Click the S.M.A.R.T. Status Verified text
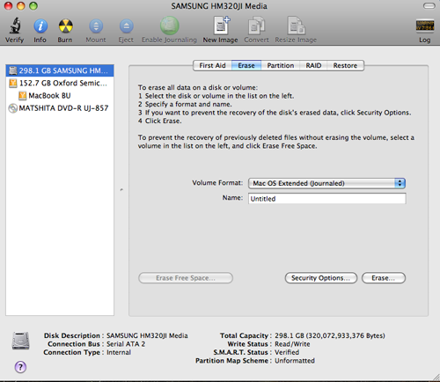 click(287, 352)
